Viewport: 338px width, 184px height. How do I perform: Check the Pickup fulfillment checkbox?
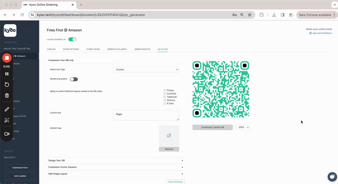165,90
